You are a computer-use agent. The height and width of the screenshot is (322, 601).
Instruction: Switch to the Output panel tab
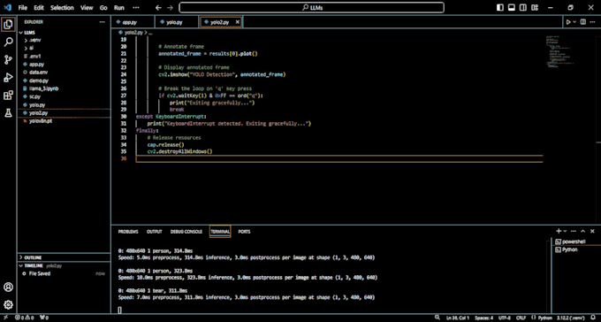154,232
